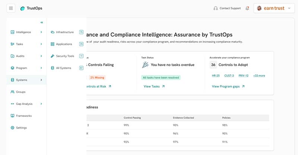Image resolution: width=298 pixels, height=155 pixels.
Task: Click the Applications count badge 35
Action: click(81, 44)
